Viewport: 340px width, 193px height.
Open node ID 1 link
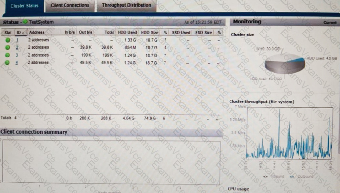point(18,40)
